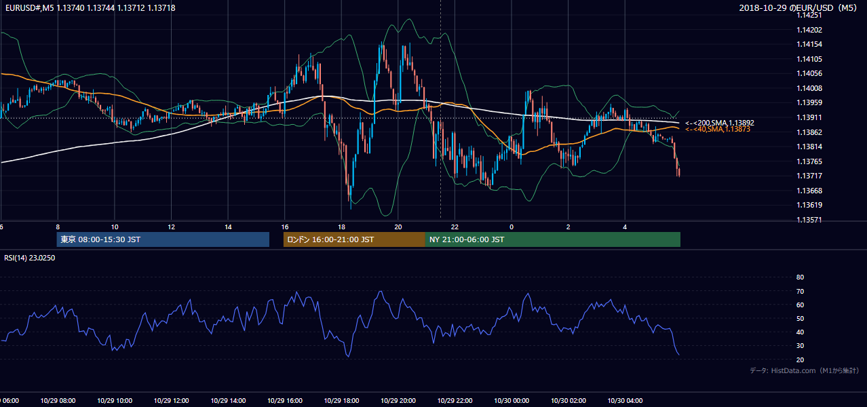Click the 10/29 12:00 date axis label
The width and height of the screenshot is (867, 407).
[x=172, y=401]
